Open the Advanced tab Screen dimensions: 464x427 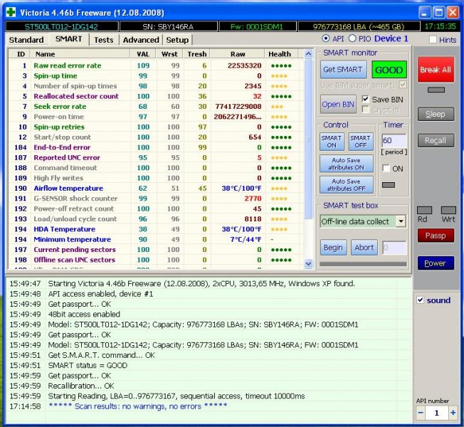[x=141, y=40]
